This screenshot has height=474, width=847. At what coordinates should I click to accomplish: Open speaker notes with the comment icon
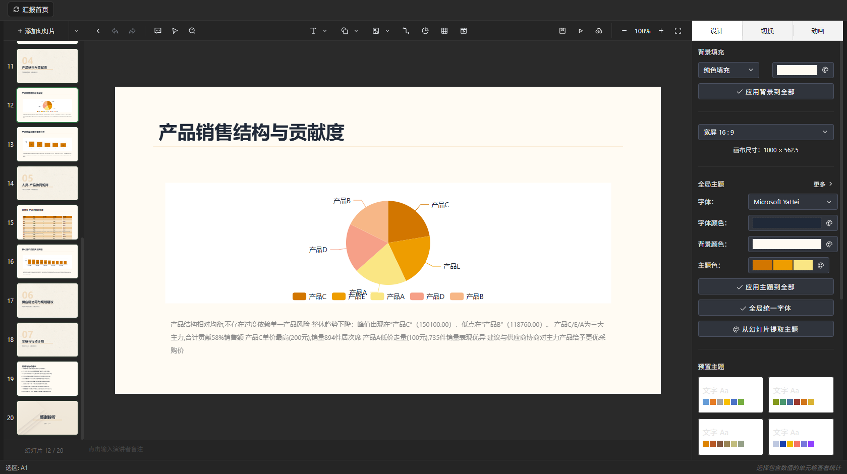(x=158, y=31)
